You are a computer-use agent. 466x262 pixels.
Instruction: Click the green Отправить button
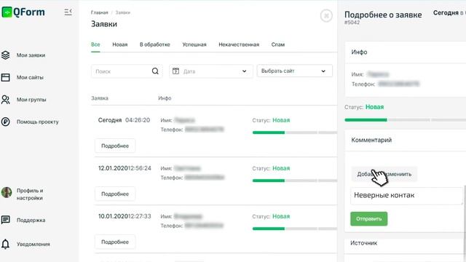click(369, 219)
